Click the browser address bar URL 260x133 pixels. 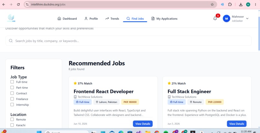coord(48,4)
